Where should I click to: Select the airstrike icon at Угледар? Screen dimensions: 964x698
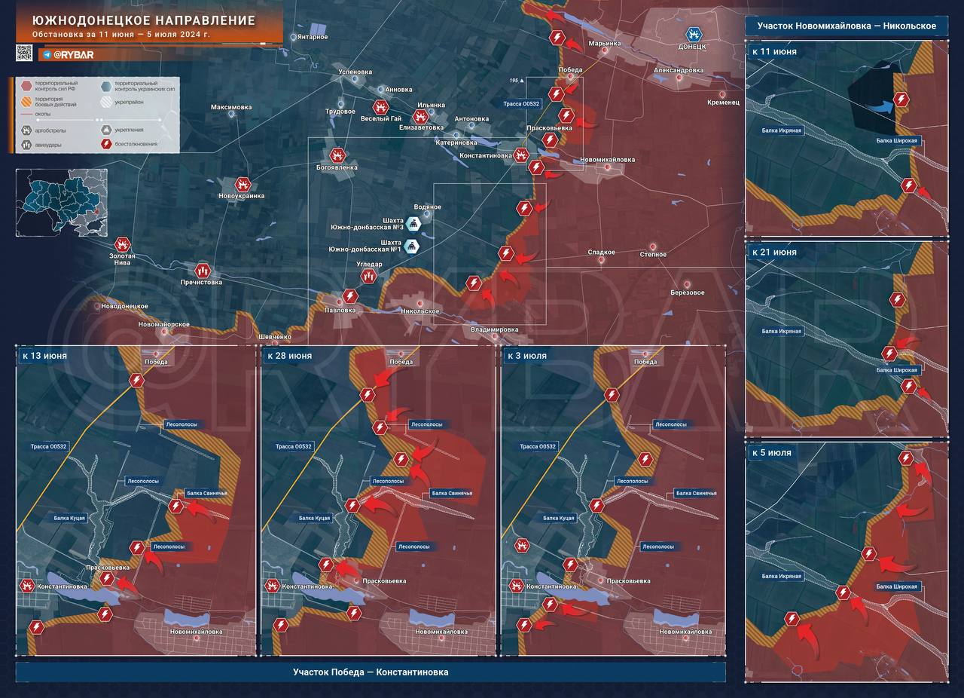[x=368, y=277]
